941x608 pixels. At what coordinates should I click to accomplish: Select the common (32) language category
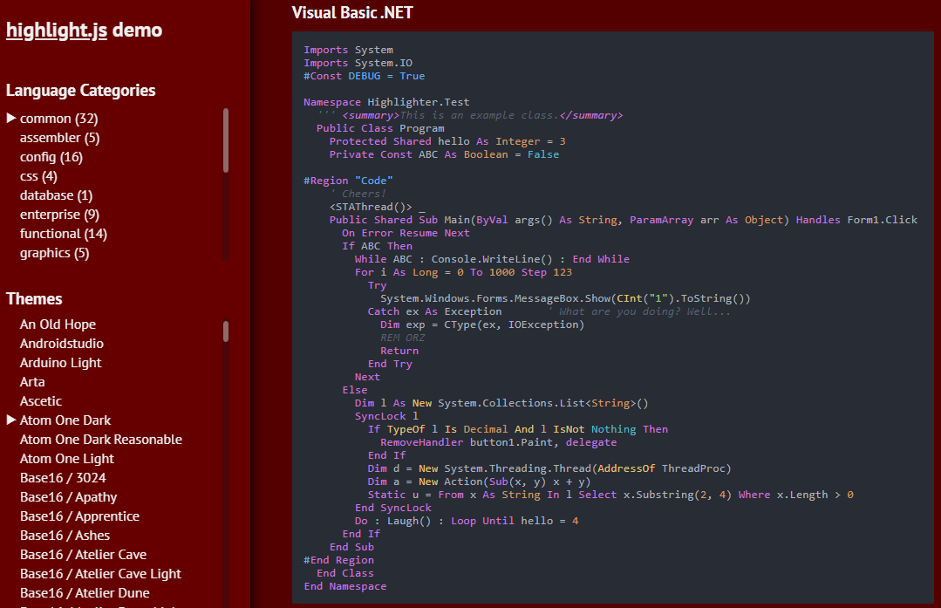coord(58,119)
